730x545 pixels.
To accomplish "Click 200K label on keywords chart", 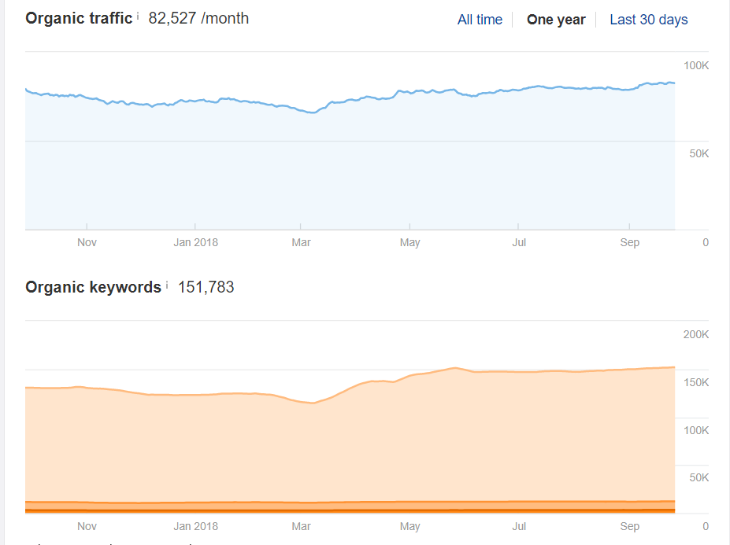I will 696,334.
